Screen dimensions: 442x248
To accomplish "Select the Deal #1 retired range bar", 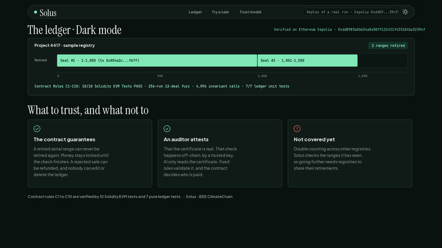I will 157,61.
